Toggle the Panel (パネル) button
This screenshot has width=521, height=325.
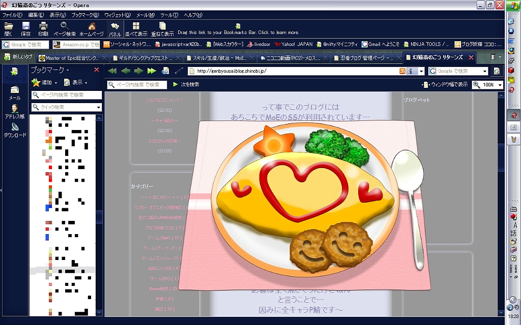point(115,29)
